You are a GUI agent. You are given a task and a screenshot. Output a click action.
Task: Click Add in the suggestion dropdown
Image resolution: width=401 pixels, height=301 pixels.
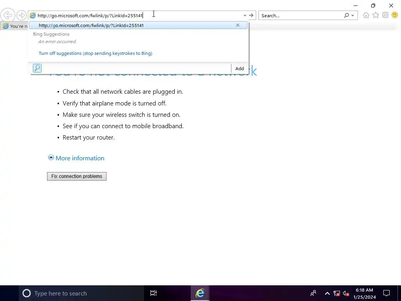coord(240,68)
